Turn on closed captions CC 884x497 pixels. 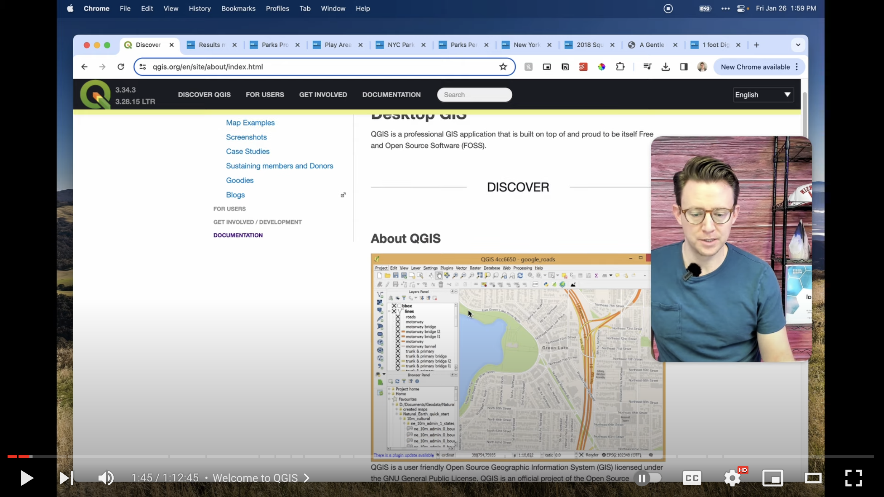click(x=692, y=478)
